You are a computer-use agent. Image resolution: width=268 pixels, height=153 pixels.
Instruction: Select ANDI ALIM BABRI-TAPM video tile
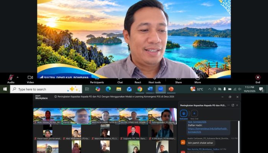(x=105, y=116)
